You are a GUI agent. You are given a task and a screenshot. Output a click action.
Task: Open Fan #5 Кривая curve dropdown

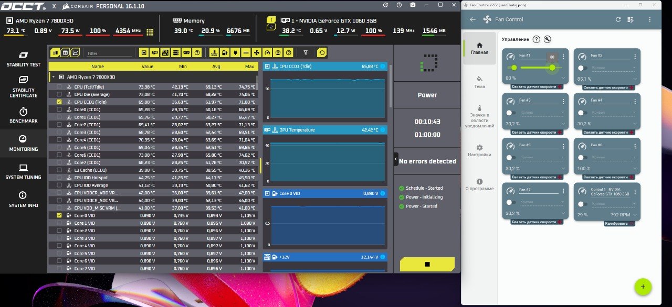tap(542, 157)
